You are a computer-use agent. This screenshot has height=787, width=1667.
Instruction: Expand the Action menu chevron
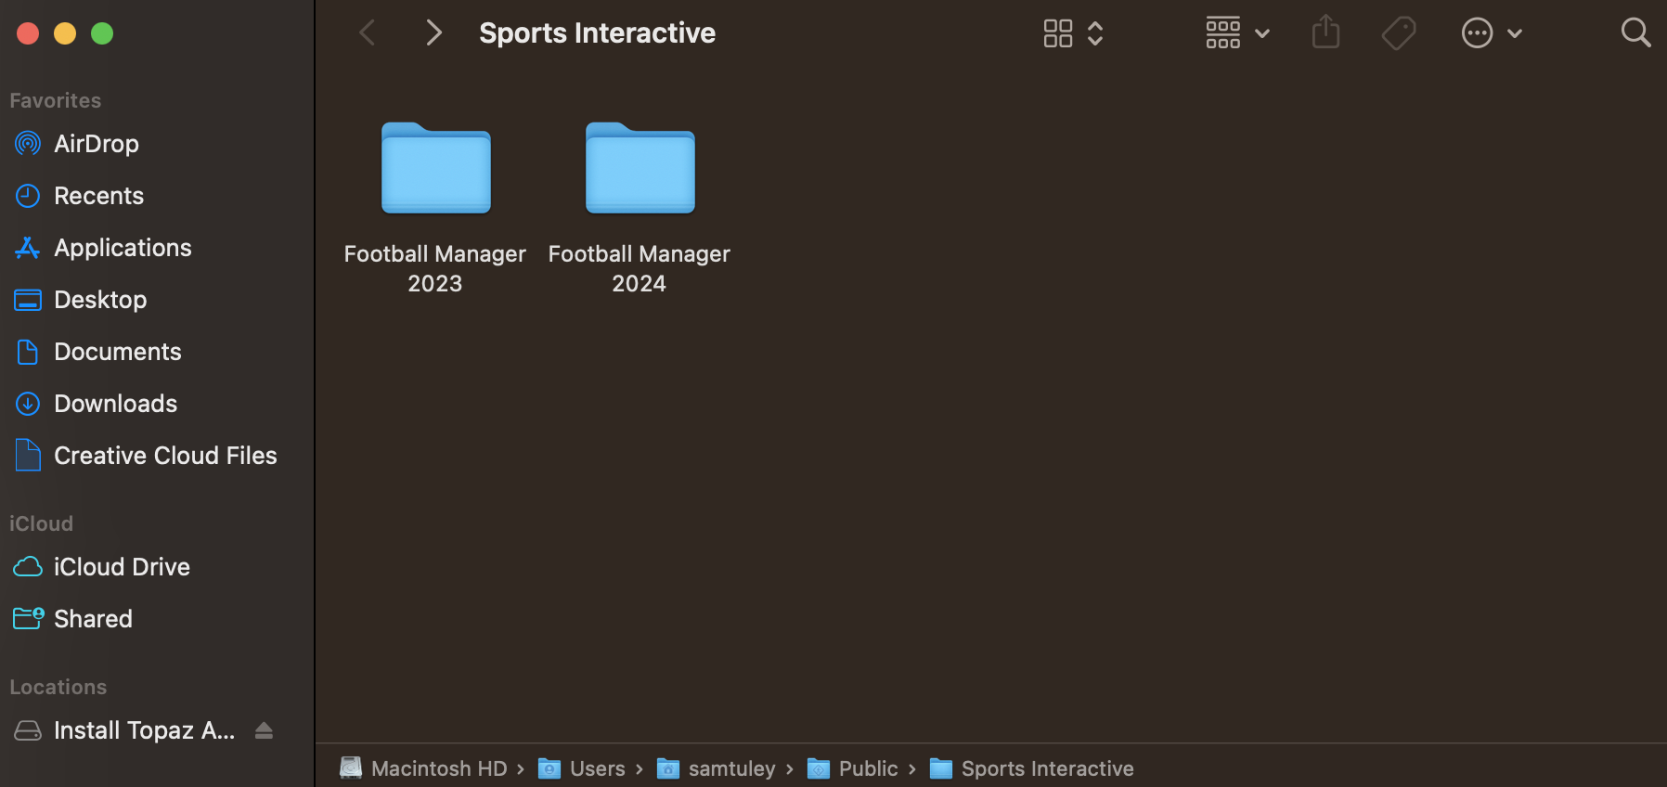click(x=1515, y=33)
